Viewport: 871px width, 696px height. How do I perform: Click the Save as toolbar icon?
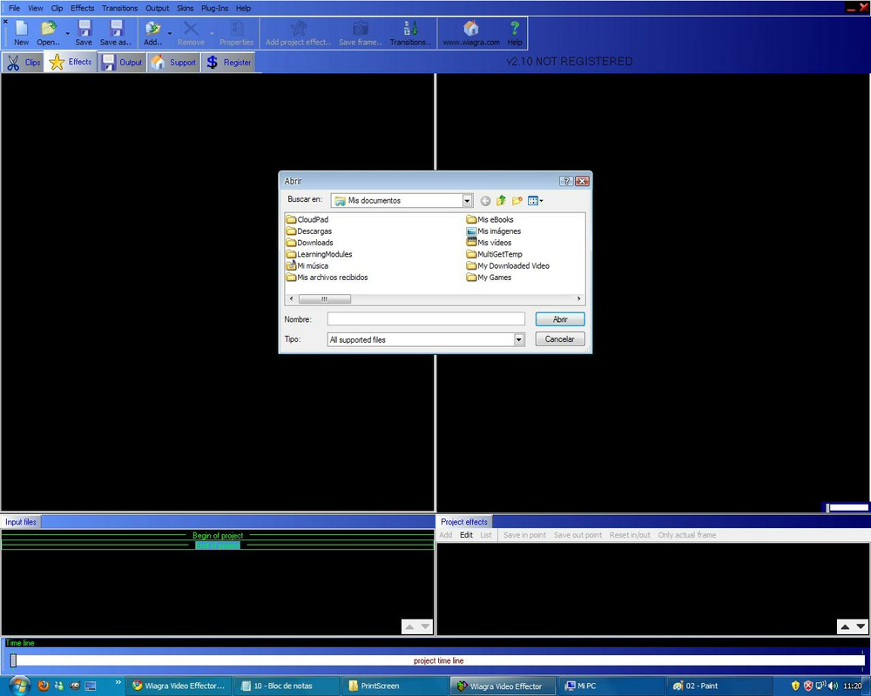coord(116,29)
